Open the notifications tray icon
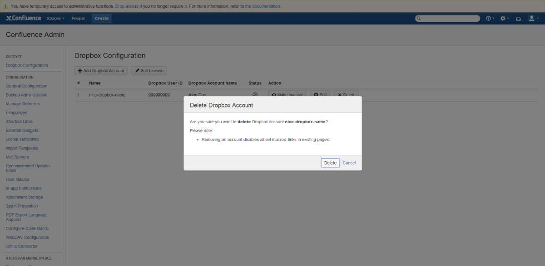 (x=518, y=19)
